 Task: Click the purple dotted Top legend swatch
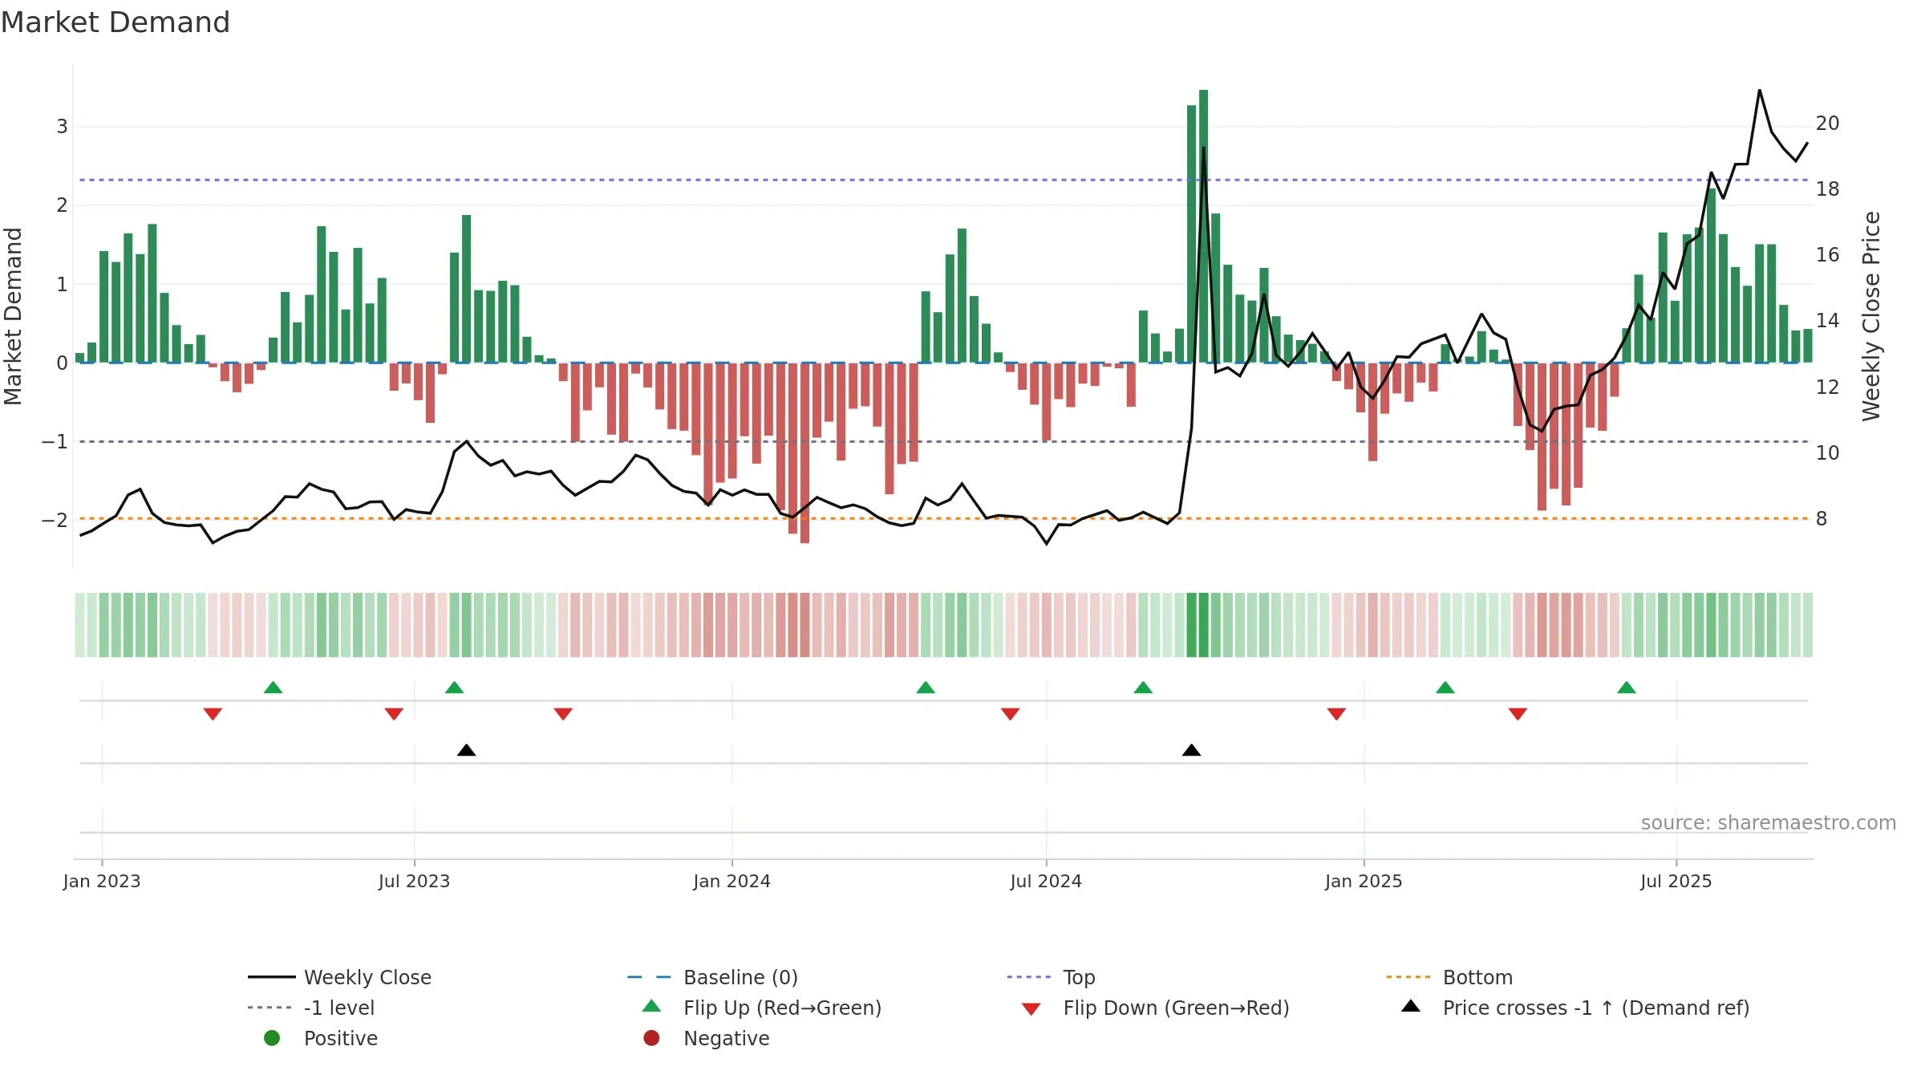point(1029,977)
